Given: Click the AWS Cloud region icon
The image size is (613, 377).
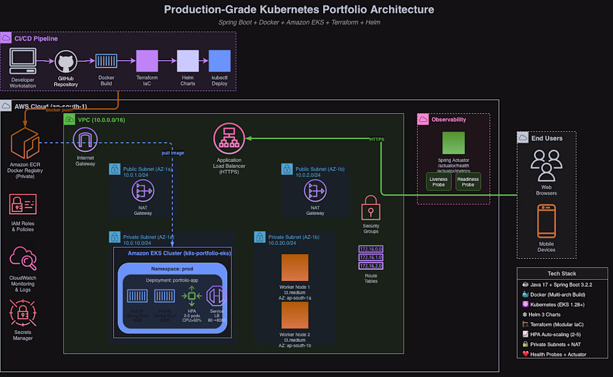Looking at the screenshot, I should pos(6,106).
